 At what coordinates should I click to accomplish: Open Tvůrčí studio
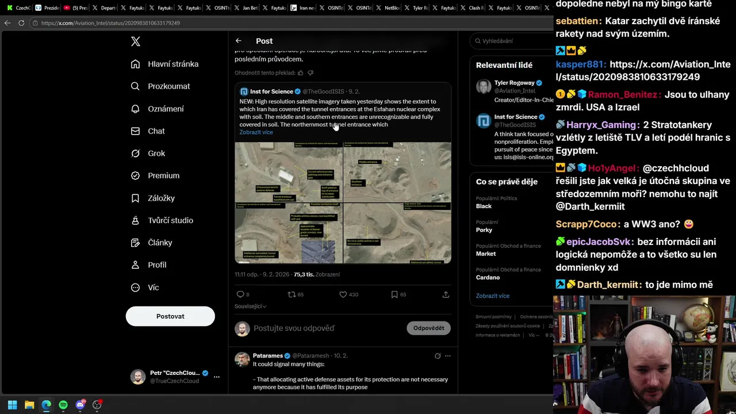[162, 220]
